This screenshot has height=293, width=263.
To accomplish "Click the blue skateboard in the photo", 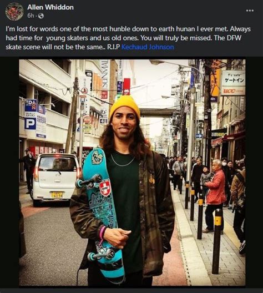I will pyautogui.click(x=101, y=213).
